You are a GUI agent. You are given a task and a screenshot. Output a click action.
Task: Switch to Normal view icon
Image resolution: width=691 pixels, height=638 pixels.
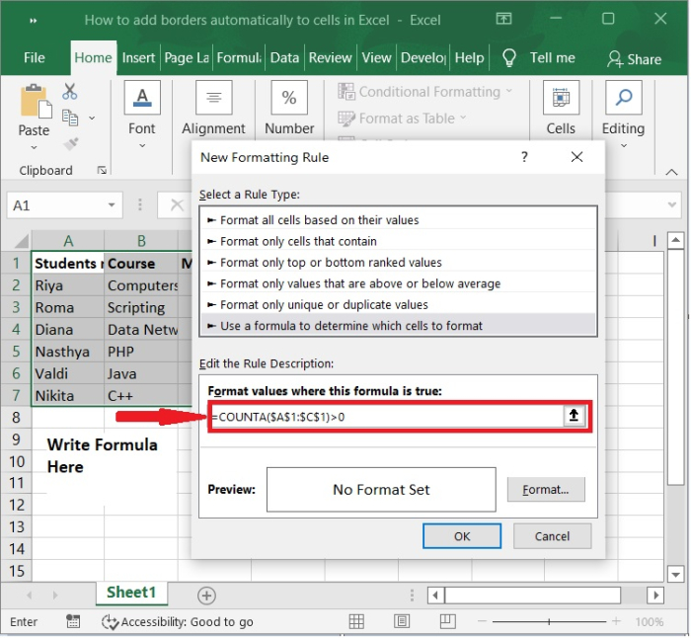click(x=356, y=622)
